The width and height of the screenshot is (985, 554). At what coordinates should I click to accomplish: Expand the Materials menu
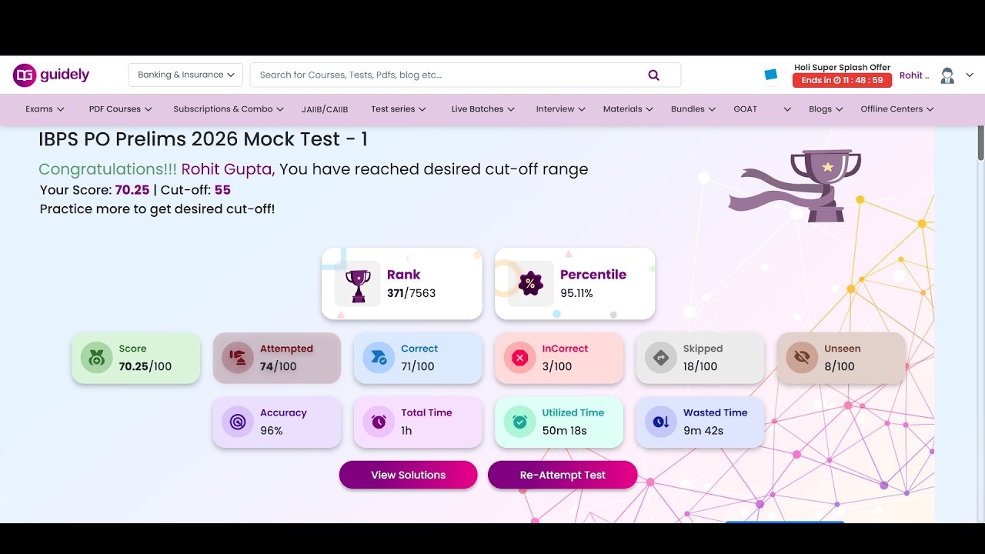click(x=629, y=109)
